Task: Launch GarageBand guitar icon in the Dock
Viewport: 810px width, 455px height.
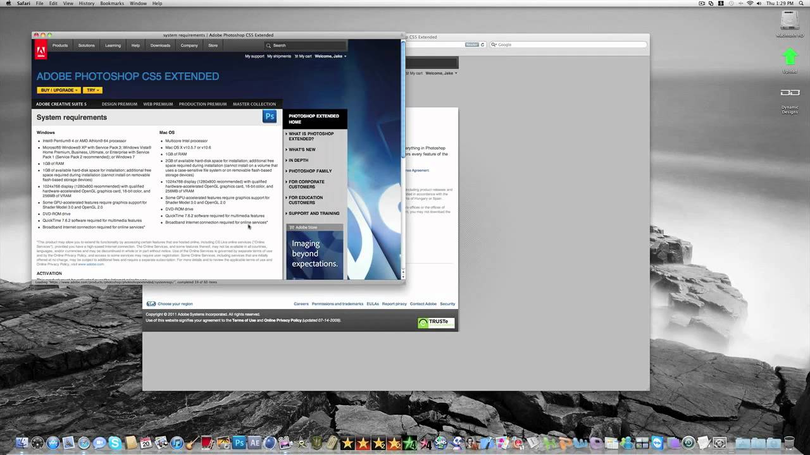Action: [192, 443]
